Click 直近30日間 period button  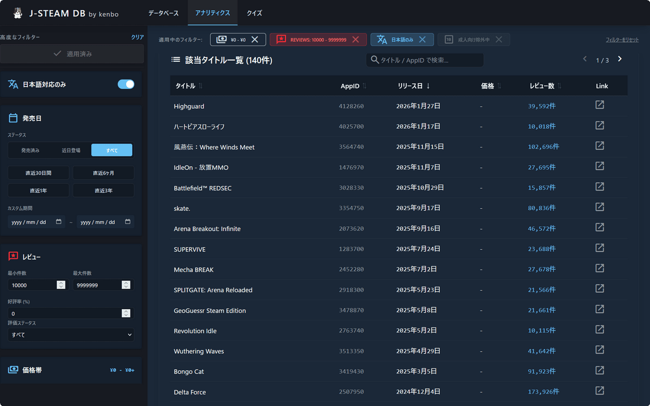tap(38, 173)
